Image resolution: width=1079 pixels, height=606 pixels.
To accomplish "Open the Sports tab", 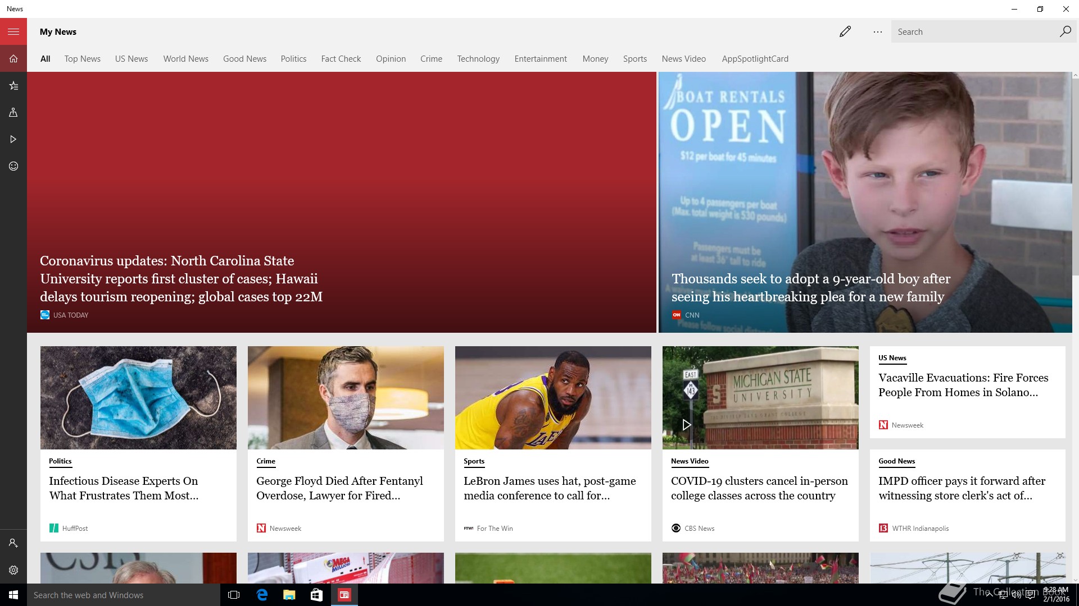I will 635,59.
